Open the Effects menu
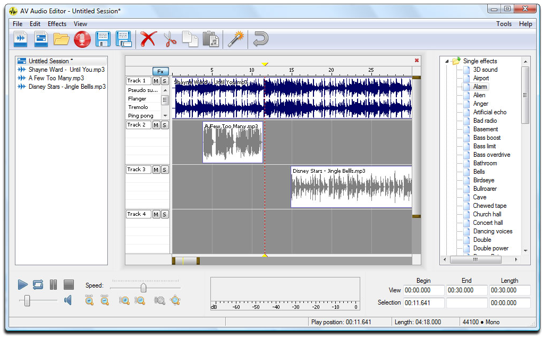543x337 pixels. tap(57, 24)
